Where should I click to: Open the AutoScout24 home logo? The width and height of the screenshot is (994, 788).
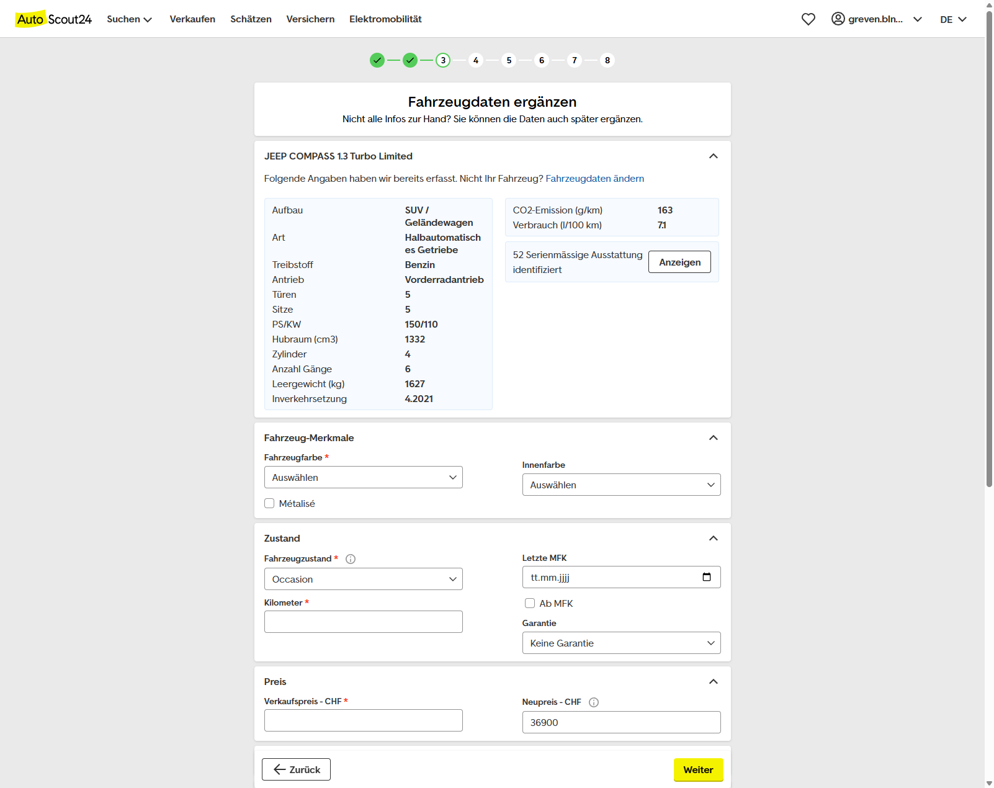(x=54, y=19)
